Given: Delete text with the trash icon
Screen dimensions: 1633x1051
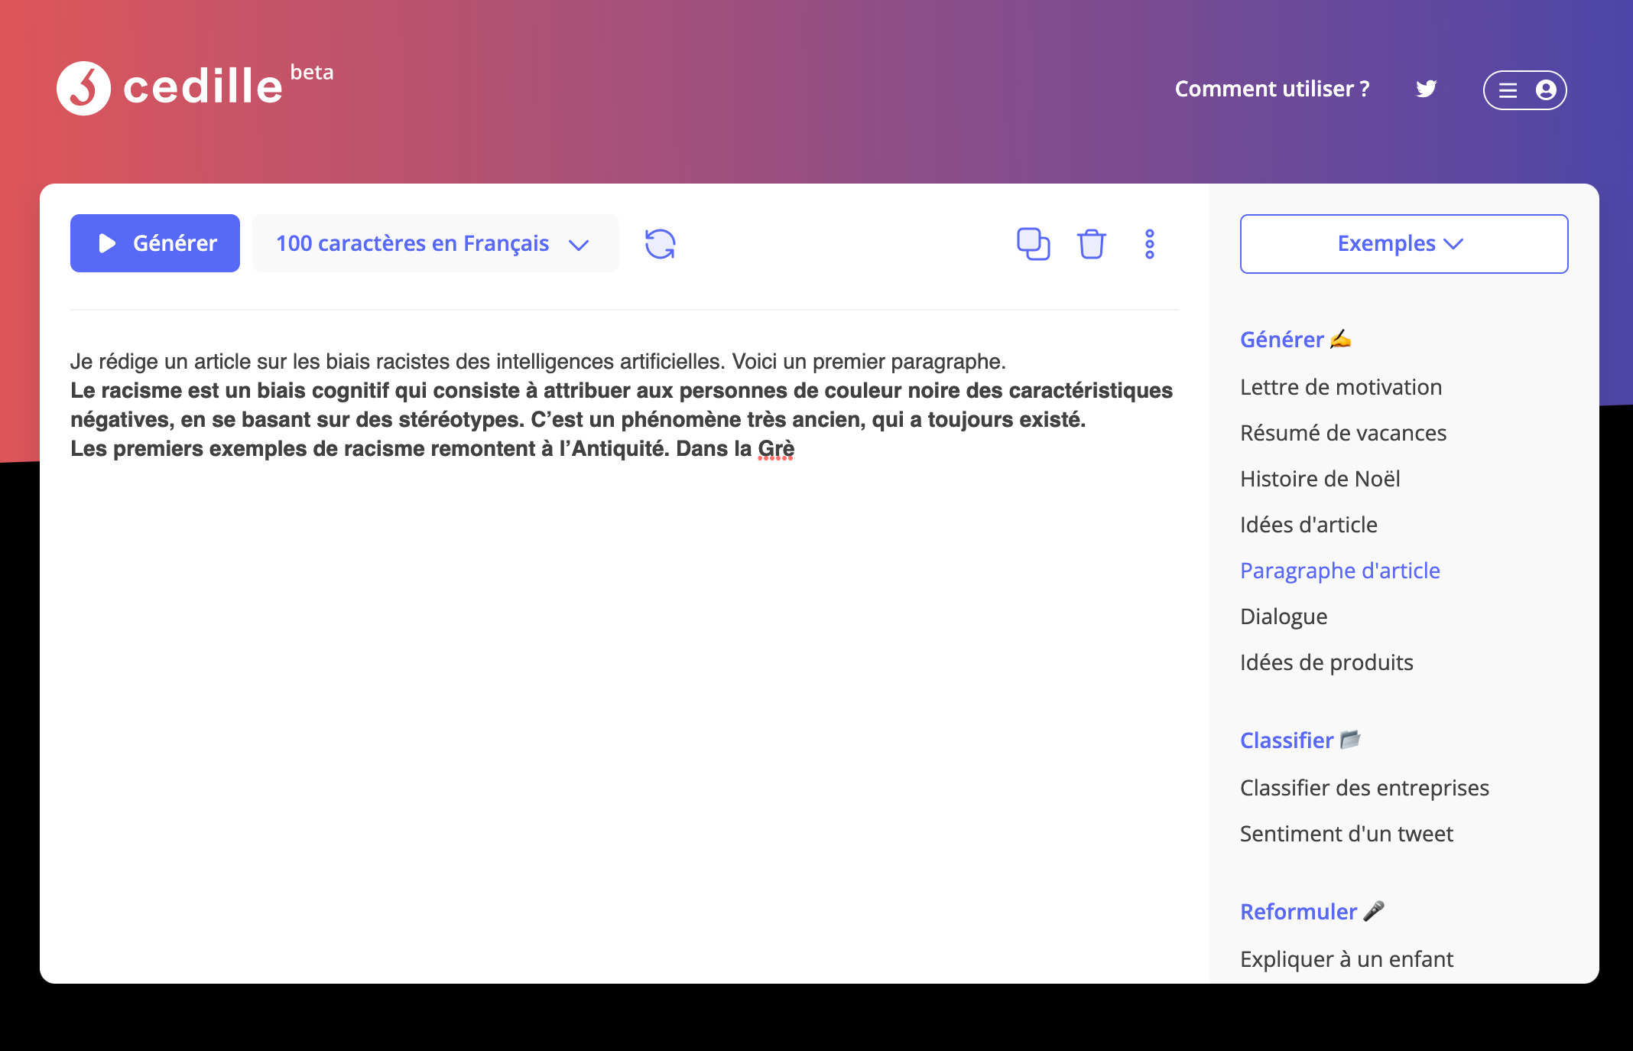Looking at the screenshot, I should [x=1091, y=244].
